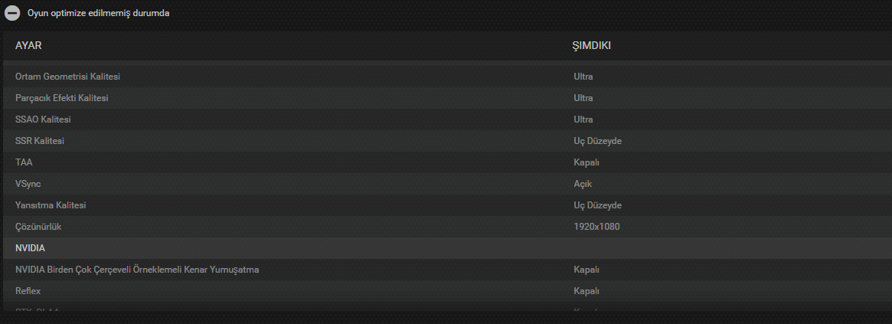This screenshot has height=324, width=892.
Task: Click the Reflex setting row
Action: click(x=28, y=291)
